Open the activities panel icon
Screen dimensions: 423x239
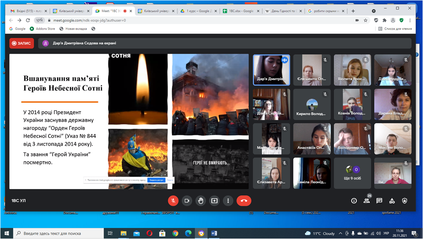tap(392, 201)
